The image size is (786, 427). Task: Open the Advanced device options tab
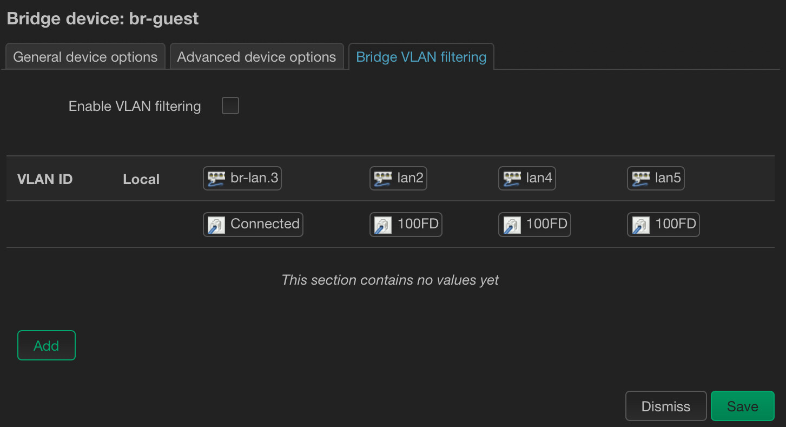pos(256,57)
